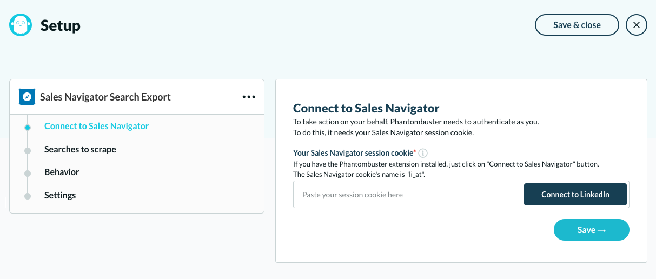Click the line starting 'If you have the Phantombuster extension'
The image size is (656, 279).
coord(446,164)
